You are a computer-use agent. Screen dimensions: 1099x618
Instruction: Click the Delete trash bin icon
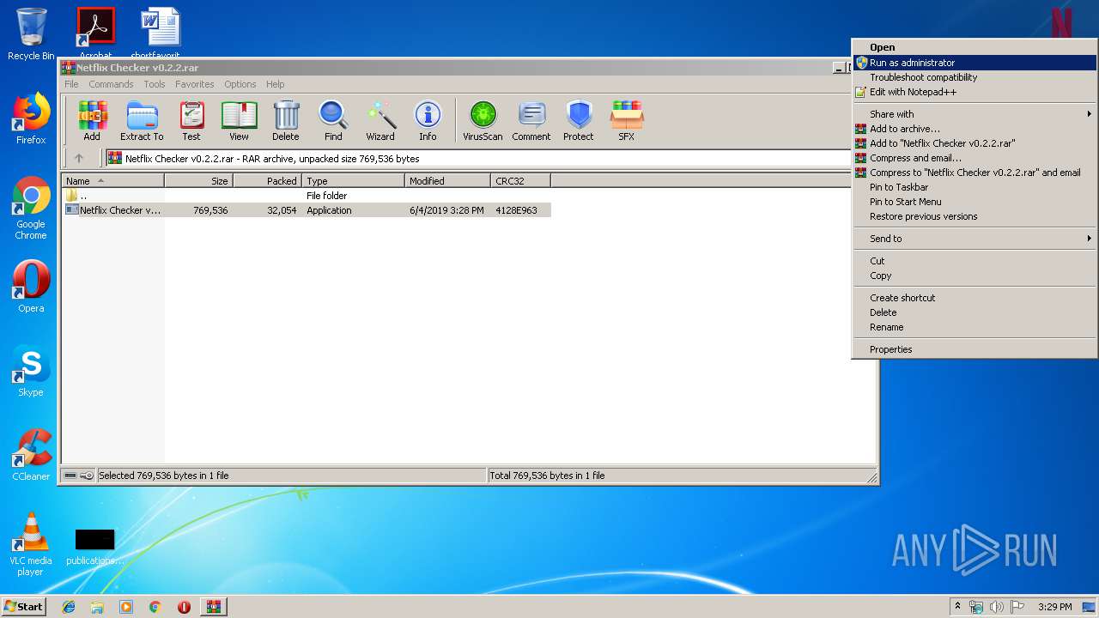(x=286, y=121)
